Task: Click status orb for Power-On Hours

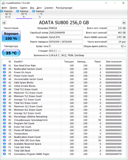Action: click(x=4, y=72)
